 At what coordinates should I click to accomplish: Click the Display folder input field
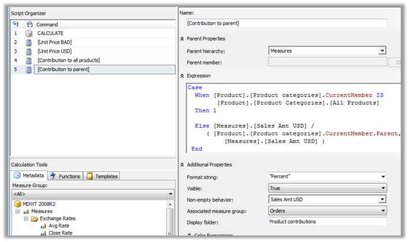coord(327,221)
